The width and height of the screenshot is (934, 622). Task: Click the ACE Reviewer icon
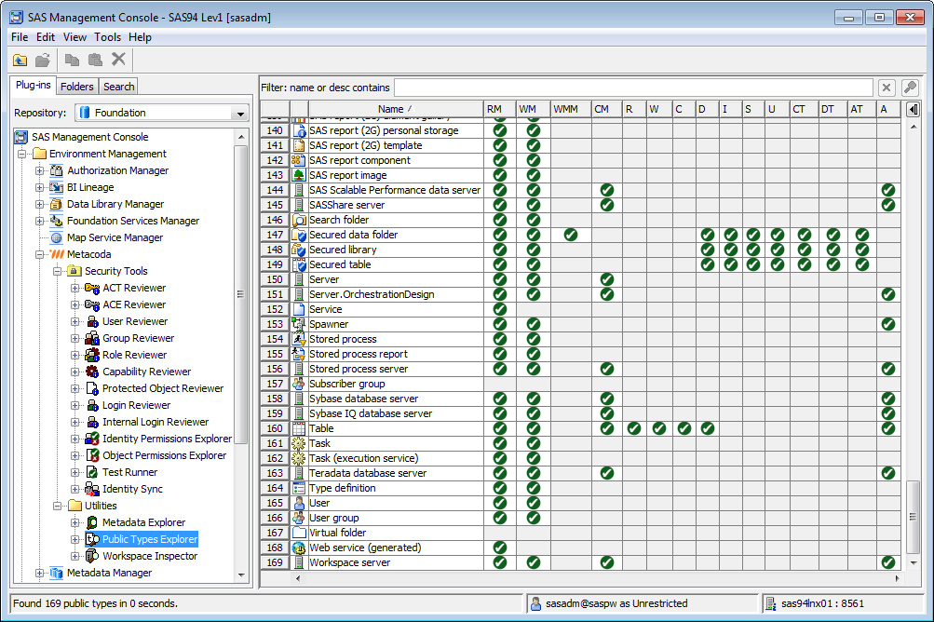[x=92, y=304]
